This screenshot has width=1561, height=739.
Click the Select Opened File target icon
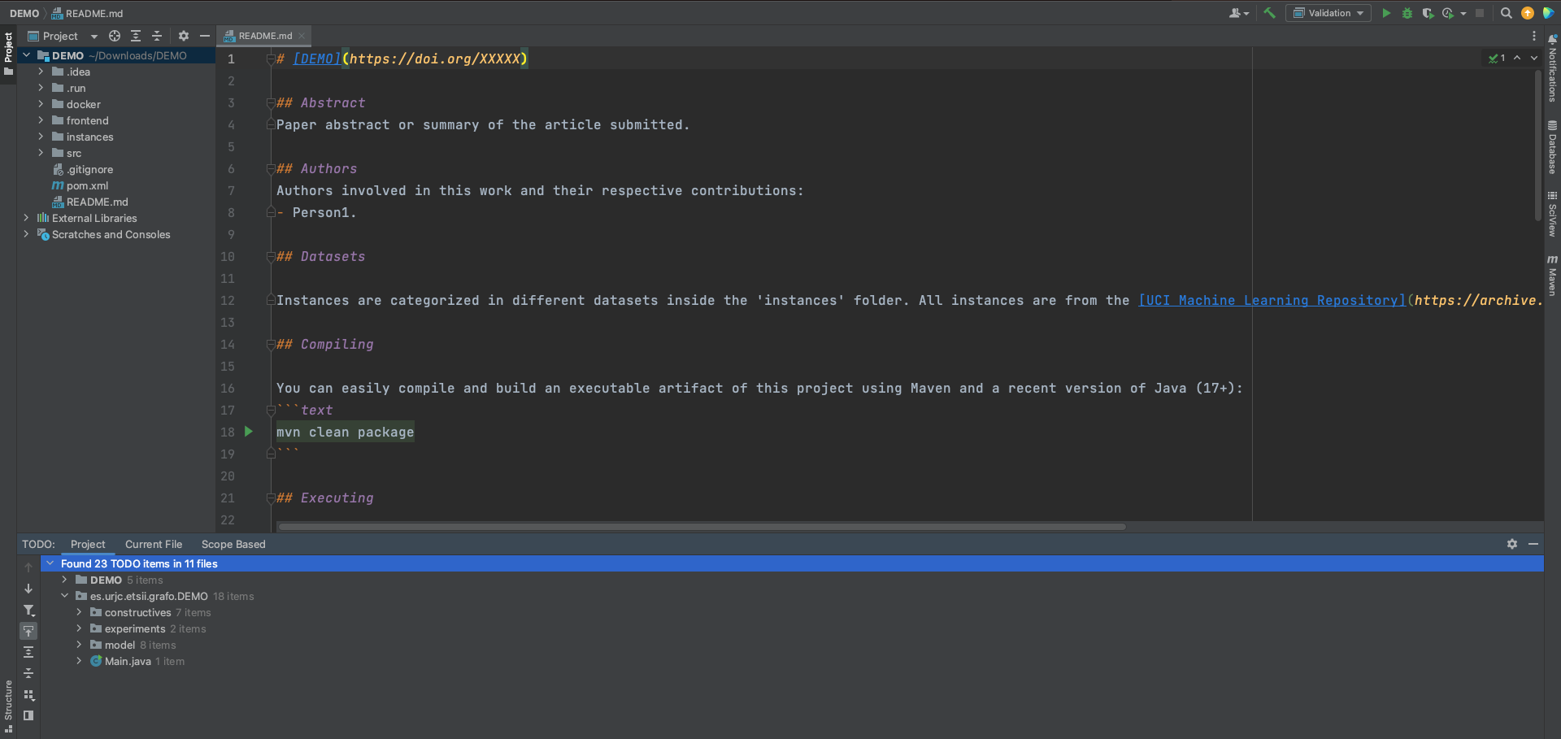pos(115,36)
